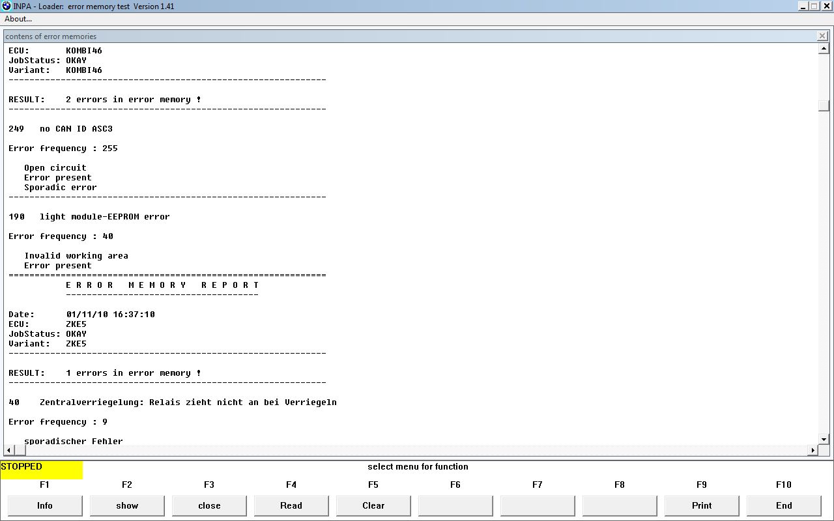
Task: Click the close button under F3
Action: pos(209,505)
